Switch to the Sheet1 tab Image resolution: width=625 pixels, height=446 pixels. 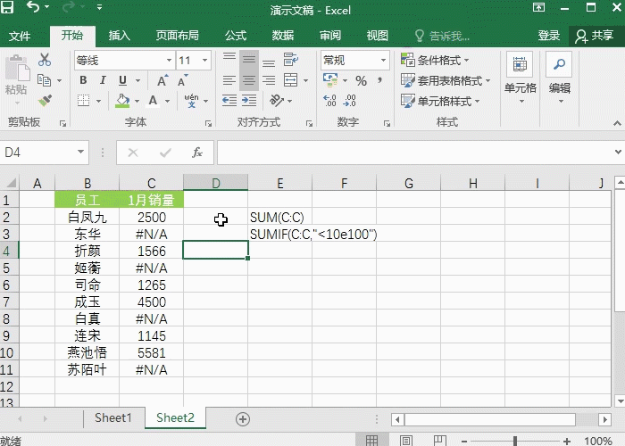[113, 417]
